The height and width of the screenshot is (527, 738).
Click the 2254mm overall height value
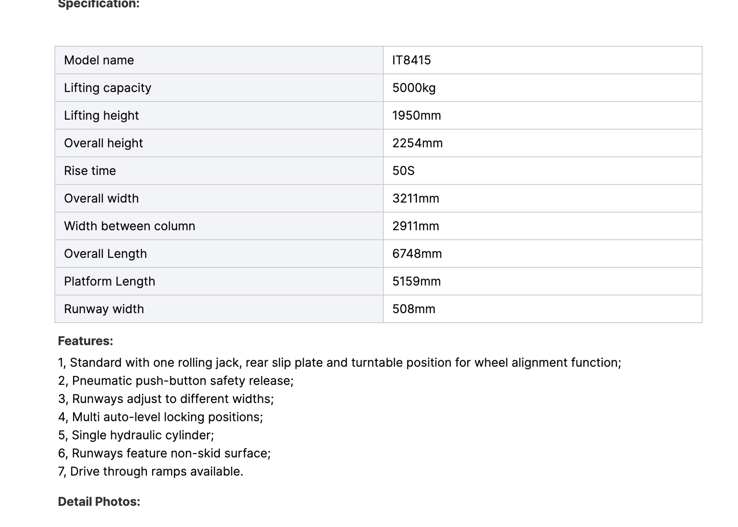point(417,143)
